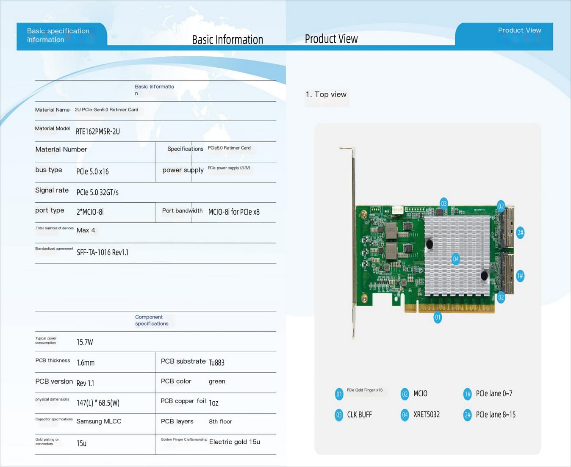This screenshot has width=571, height=467.
Task: Select the 01 marker below the gold finger edge
Action: point(438,317)
